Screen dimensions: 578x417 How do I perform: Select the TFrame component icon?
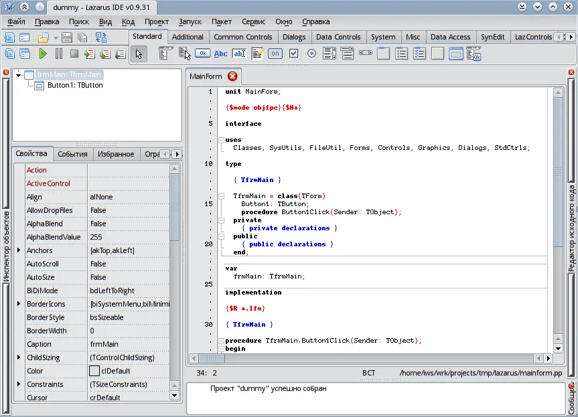coord(455,54)
